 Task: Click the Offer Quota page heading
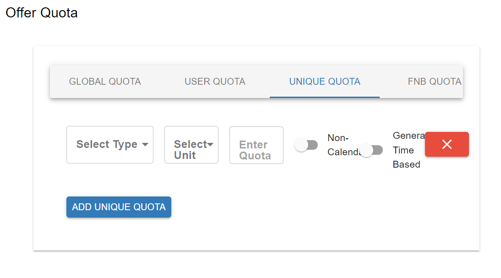[42, 13]
